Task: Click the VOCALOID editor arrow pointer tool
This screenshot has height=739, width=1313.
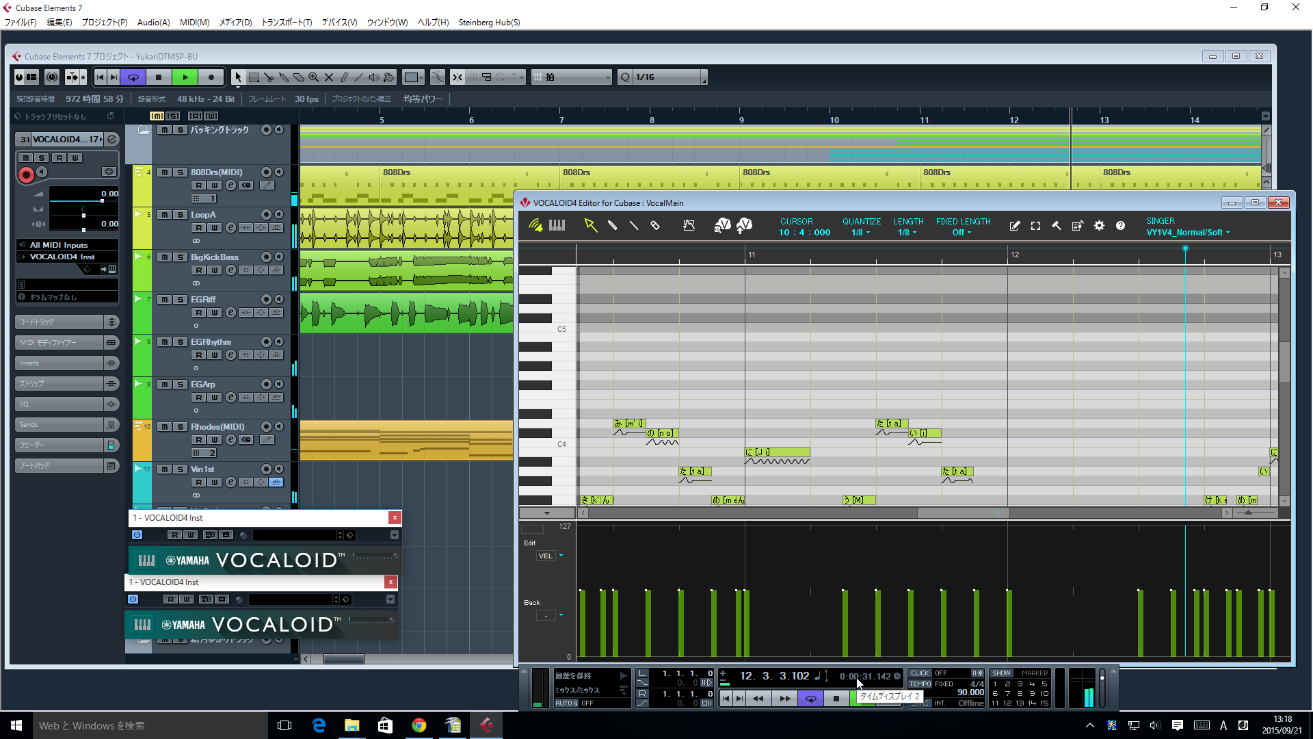Action: coord(591,225)
